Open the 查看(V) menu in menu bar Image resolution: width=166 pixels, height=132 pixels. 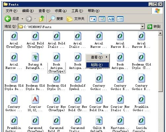44,11
